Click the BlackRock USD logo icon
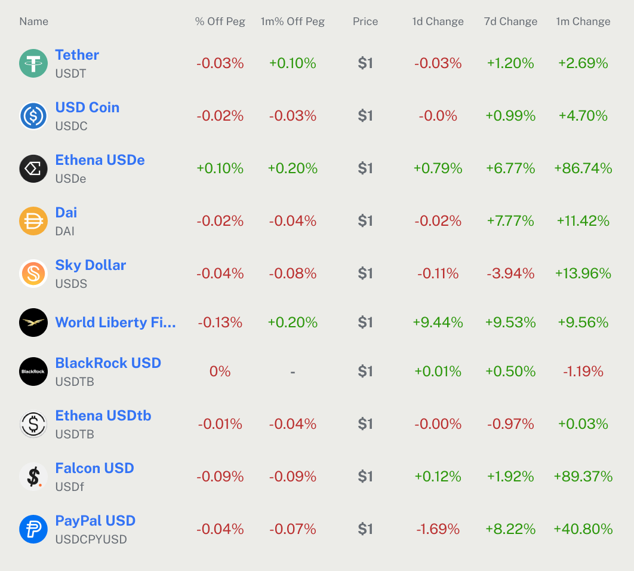 point(33,372)
